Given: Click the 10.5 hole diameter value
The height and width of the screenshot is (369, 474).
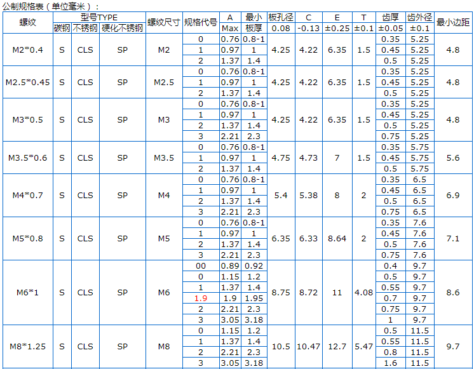Looking at the screenshot, I should pos(281,347).
